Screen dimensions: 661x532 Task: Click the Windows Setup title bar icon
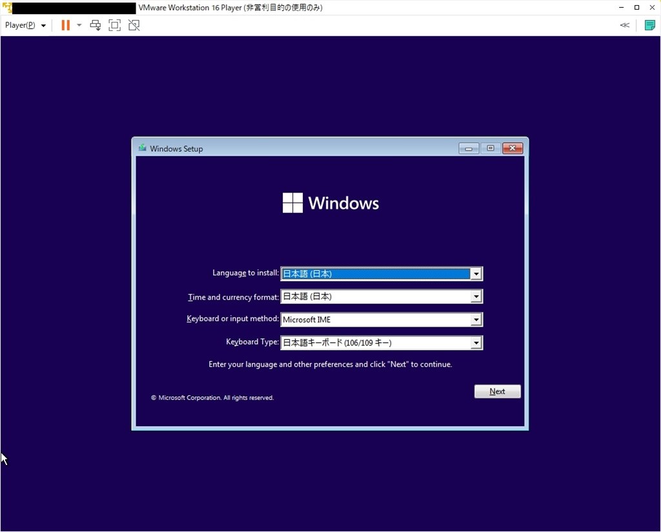tap(141, 148)
